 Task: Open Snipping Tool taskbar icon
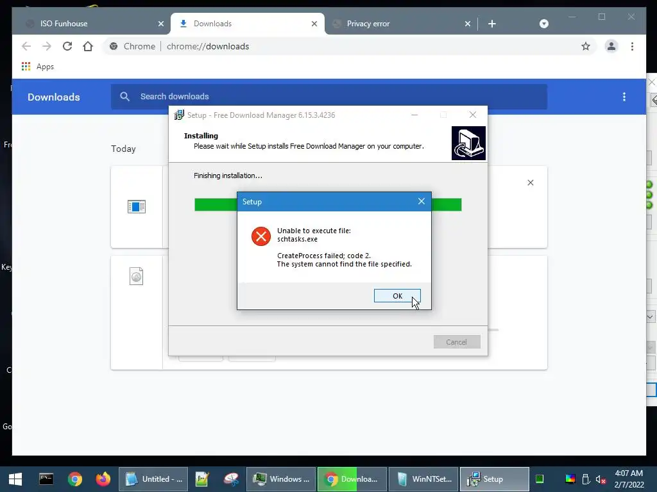coord(231,479)
